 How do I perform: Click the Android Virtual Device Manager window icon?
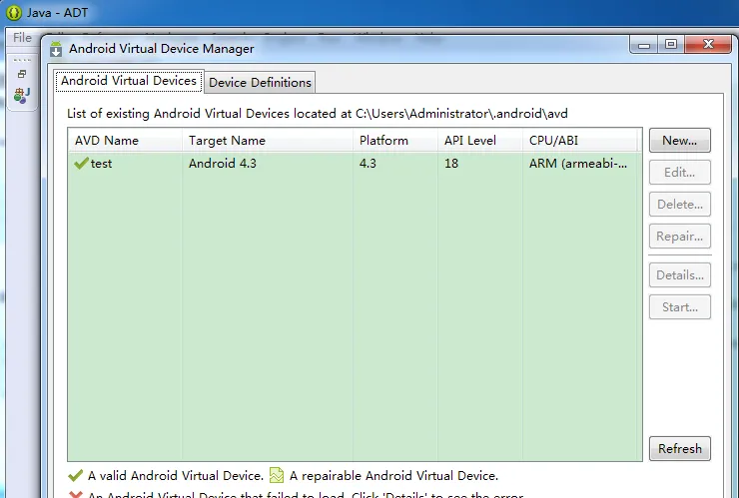(x=56, y=48)
